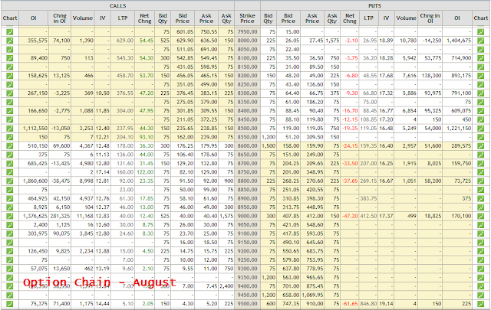Open the Puts chart icon for strike 8800.00
This screenshot has height=310, width=491.
[480, 181]
